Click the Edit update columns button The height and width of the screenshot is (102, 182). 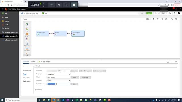coord(75,84)
